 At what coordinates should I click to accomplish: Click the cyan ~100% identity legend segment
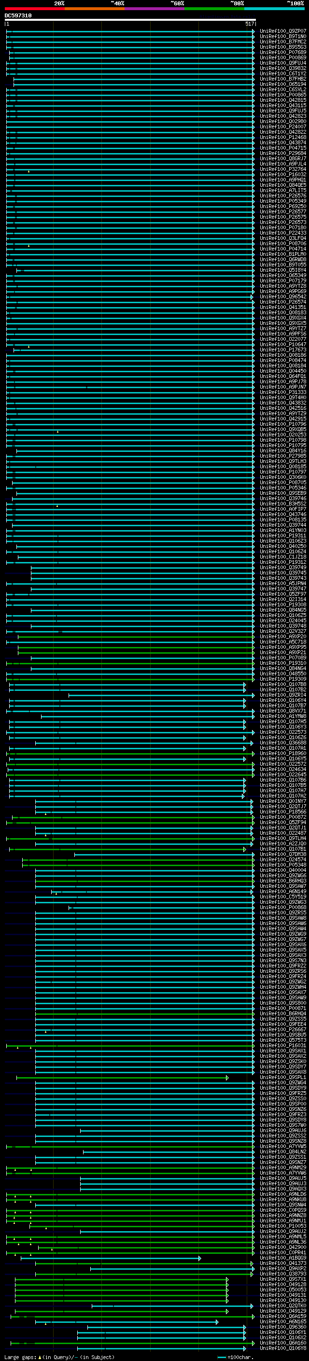[274, 9]
